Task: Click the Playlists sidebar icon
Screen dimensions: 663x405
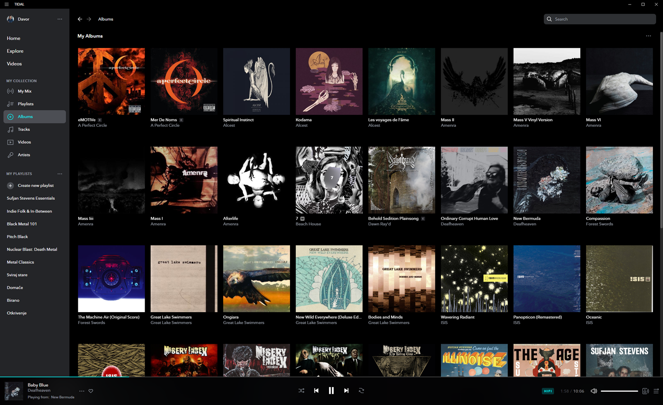Action: click(10, 104)
